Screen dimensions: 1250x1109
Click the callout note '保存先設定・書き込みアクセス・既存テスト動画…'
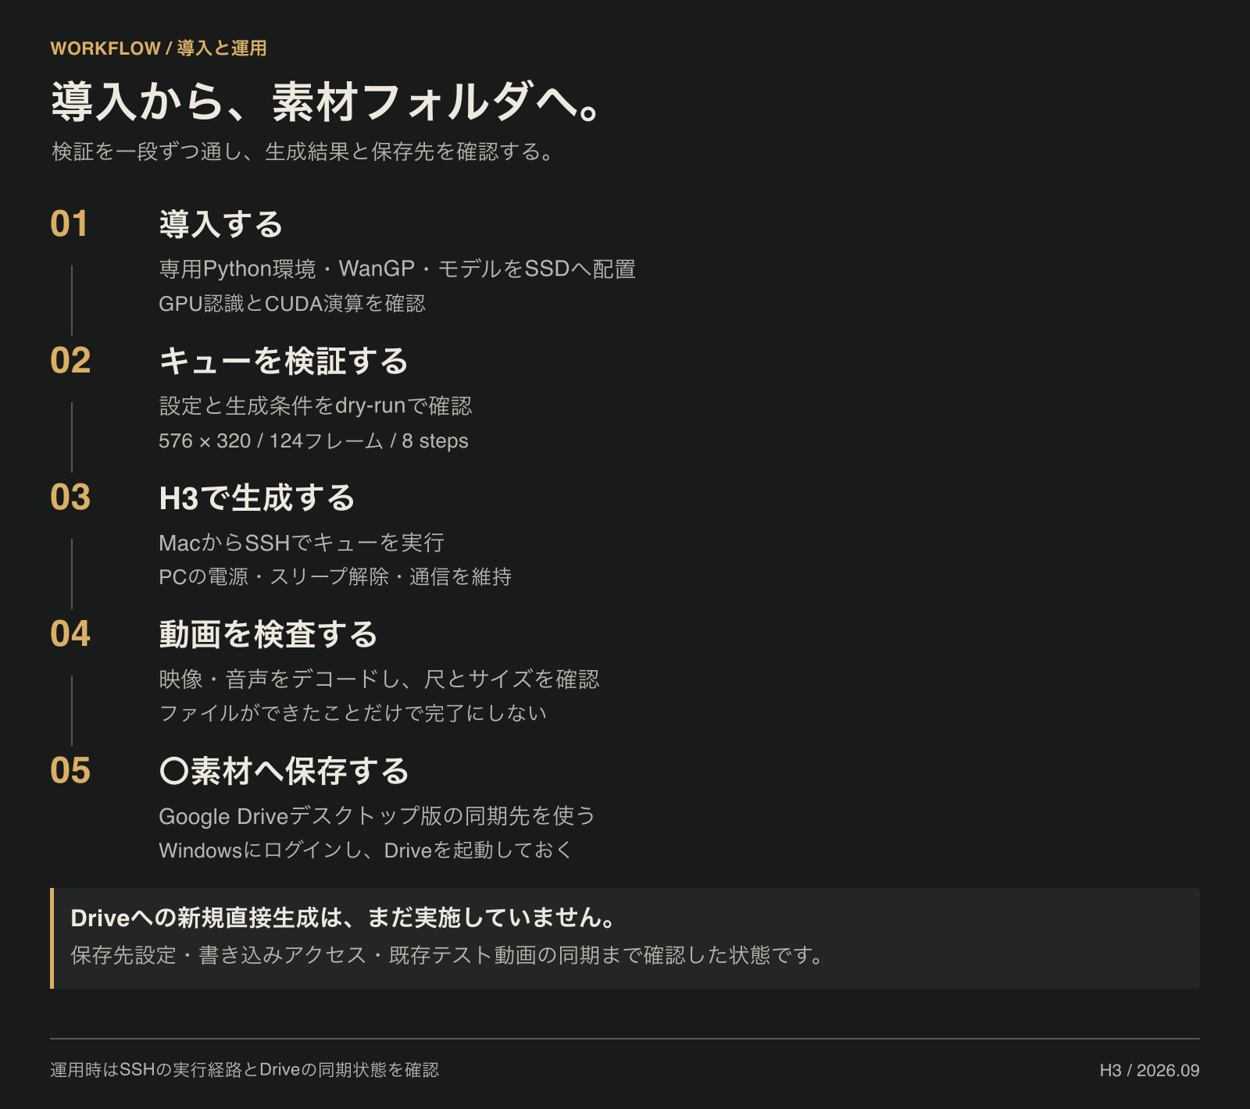(x=448, y=955)
